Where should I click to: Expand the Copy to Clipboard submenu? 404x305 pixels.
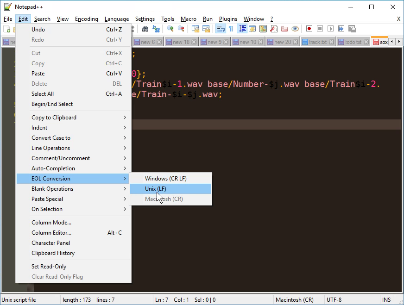pyautogui.click(x=74, y=118)
